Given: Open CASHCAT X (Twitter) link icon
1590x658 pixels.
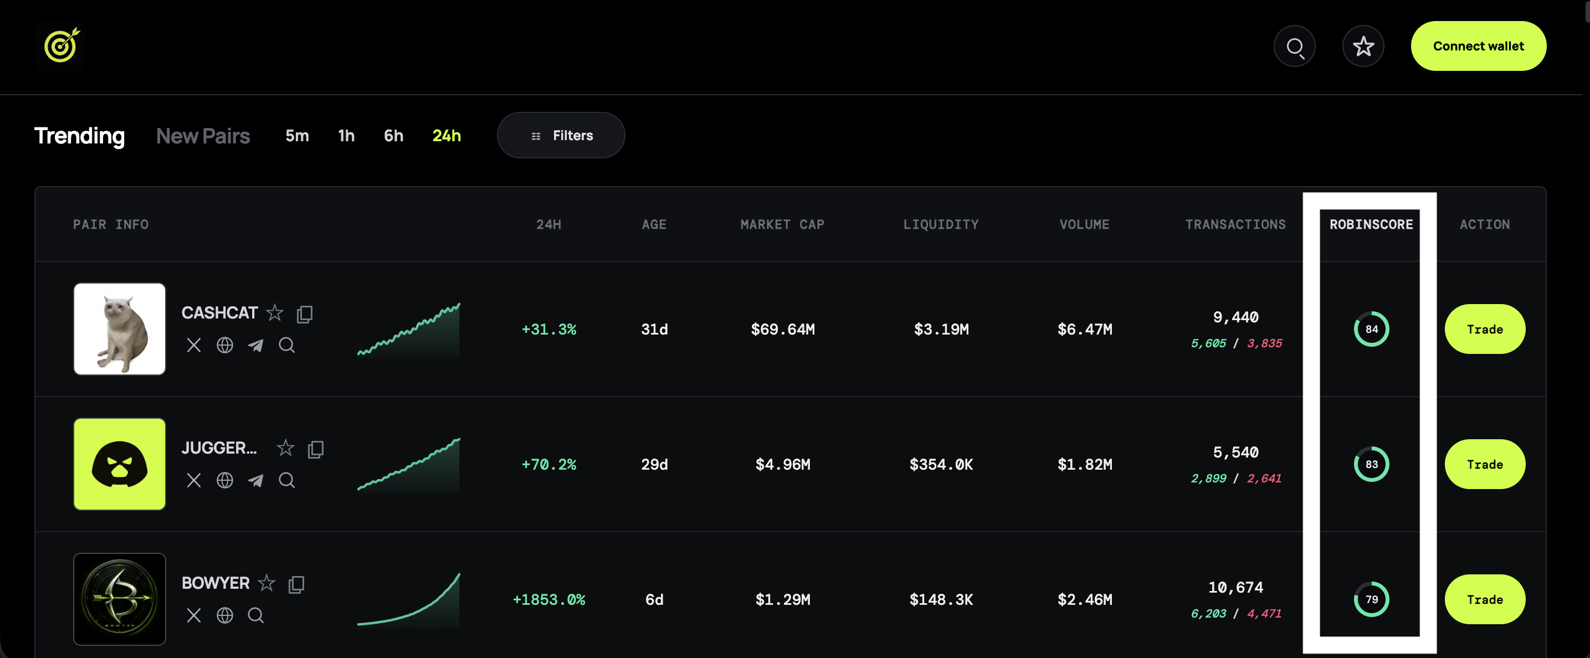Looking at the screenshot, I should [x=194, y=345].
